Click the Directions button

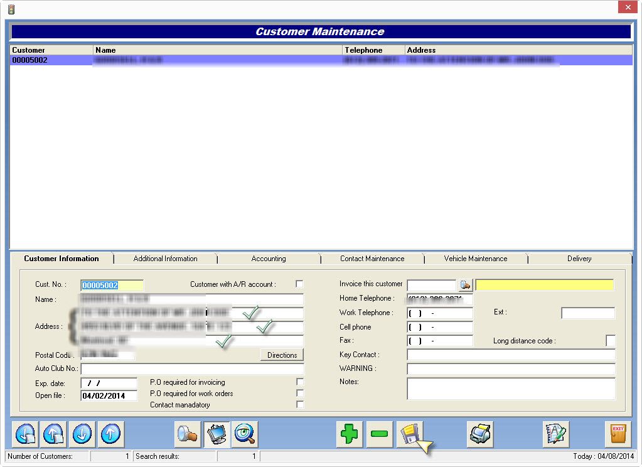coord(282,355)
